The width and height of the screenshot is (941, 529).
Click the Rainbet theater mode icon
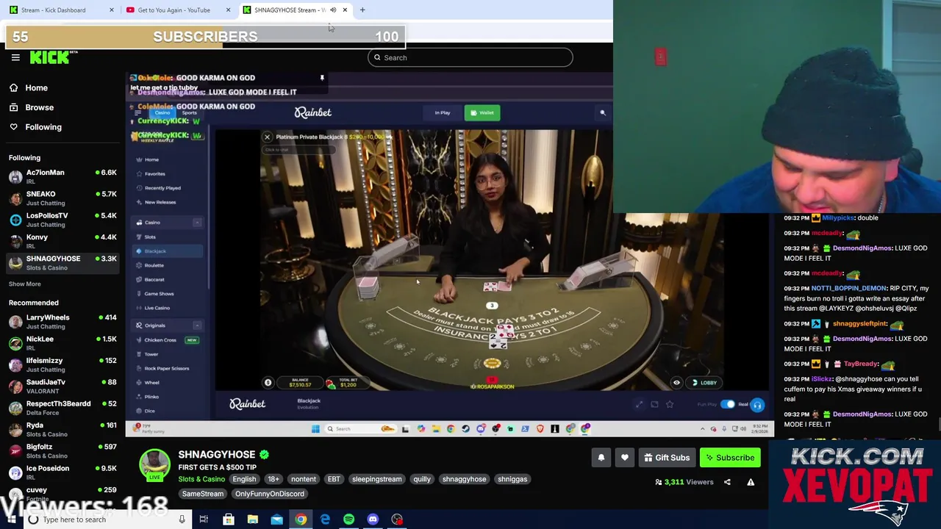[654, 404]
